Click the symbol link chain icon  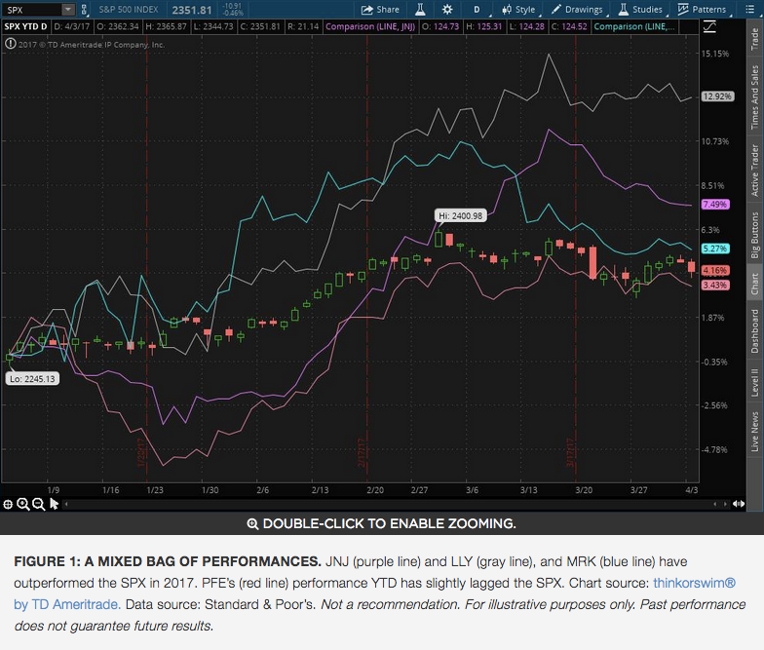84,10
